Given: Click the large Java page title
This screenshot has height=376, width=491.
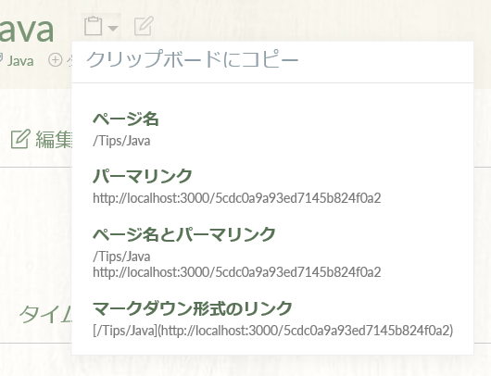Looking at the screenshot, I should pos(27,29).
